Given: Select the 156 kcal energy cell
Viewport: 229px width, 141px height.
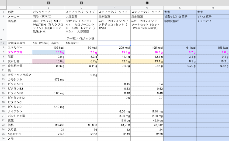Looking at the screenshot, I should click(213, 48).
